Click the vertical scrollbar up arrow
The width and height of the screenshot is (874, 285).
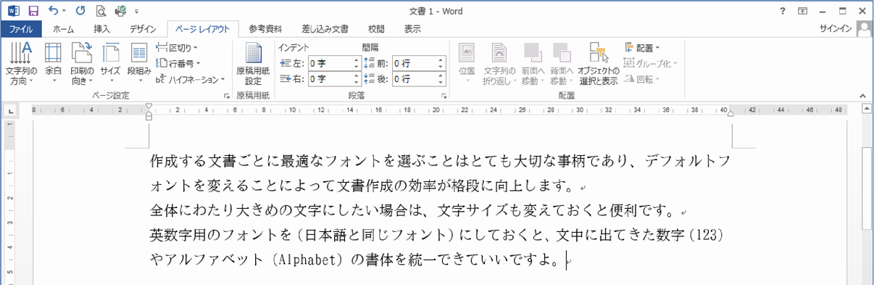(867, 110)
